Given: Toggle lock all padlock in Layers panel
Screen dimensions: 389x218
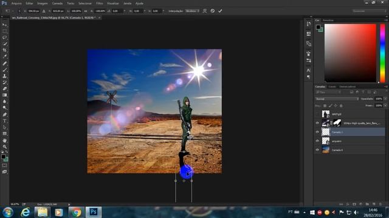Looking at the screenshot, I should click(341, 106).
